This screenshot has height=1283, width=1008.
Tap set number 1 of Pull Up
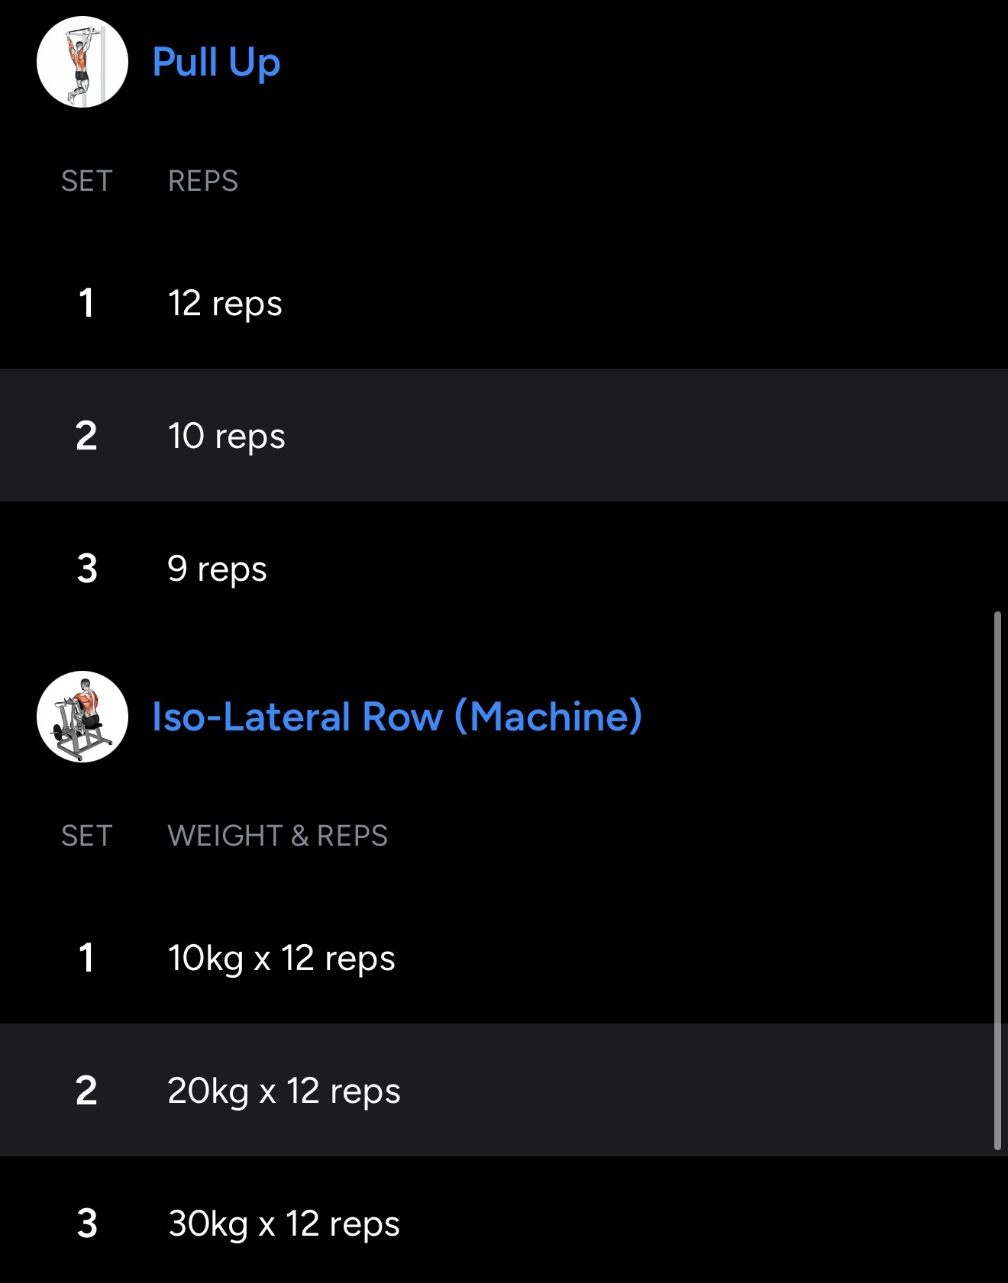point(86,303)
